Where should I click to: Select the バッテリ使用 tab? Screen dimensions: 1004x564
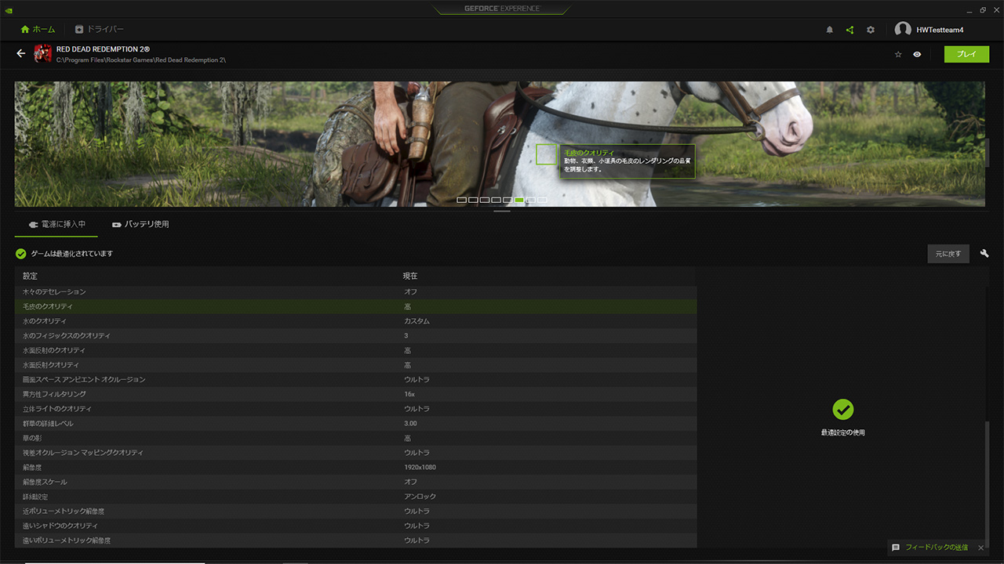point(140,224)
